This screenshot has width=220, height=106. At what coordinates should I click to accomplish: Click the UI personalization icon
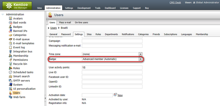tap(10, 89)
